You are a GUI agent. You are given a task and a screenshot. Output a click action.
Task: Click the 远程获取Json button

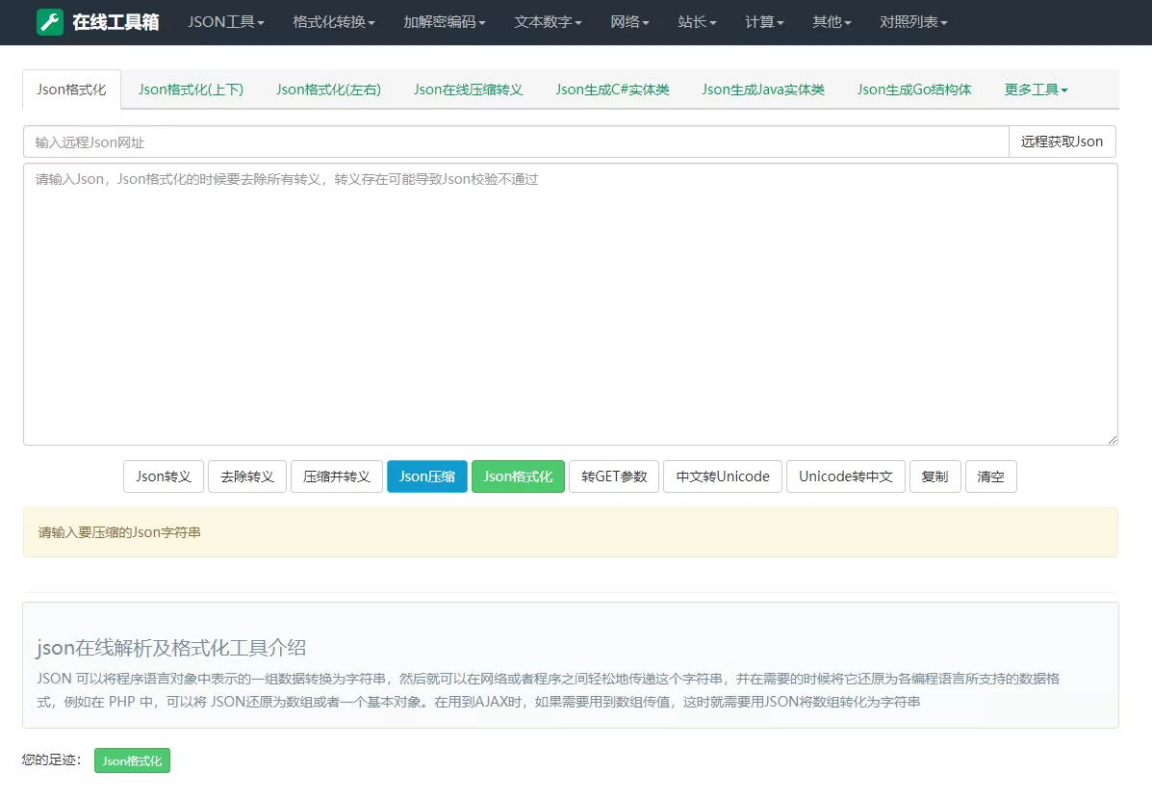(x=1062, y=141)
